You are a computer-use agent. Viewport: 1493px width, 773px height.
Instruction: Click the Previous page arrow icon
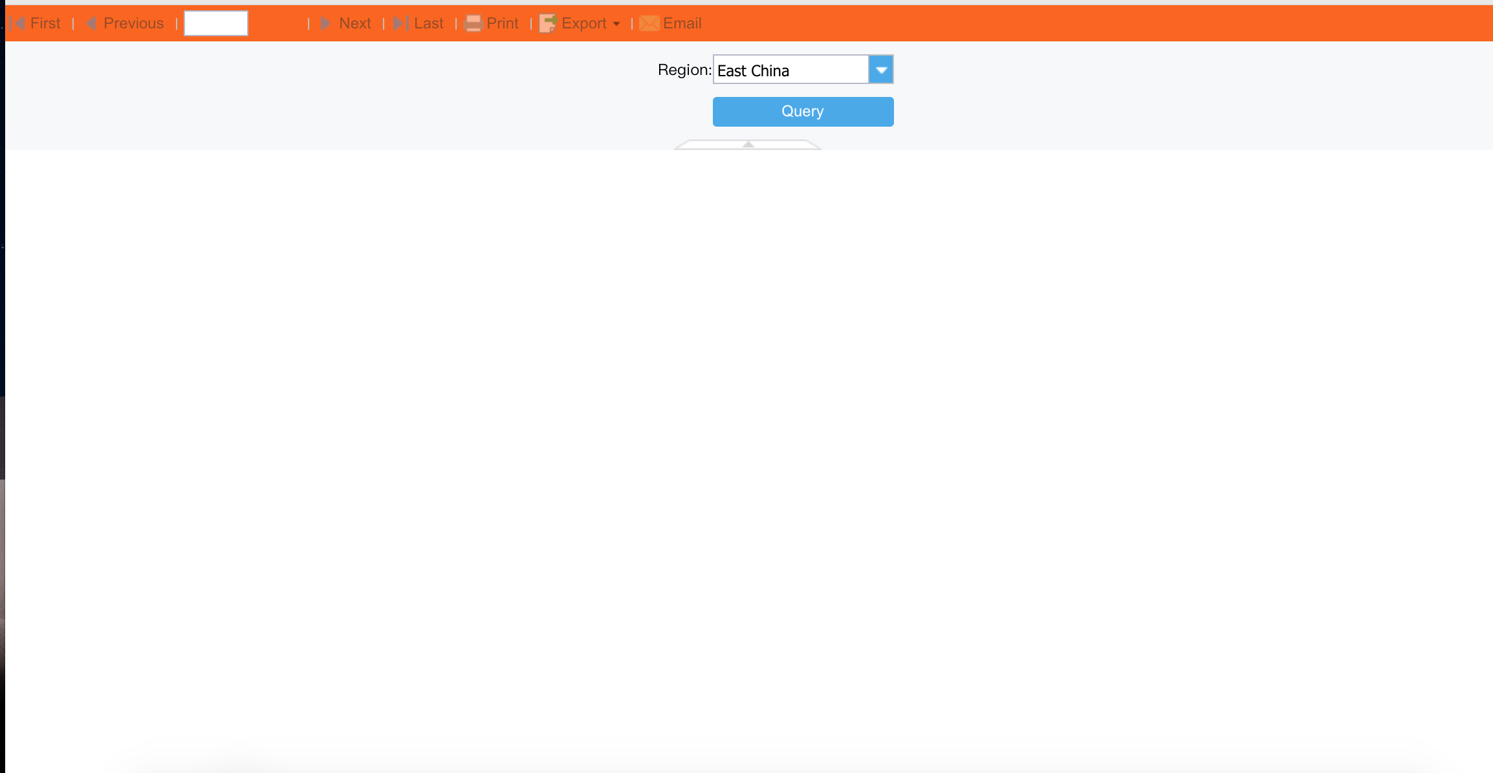91,23
